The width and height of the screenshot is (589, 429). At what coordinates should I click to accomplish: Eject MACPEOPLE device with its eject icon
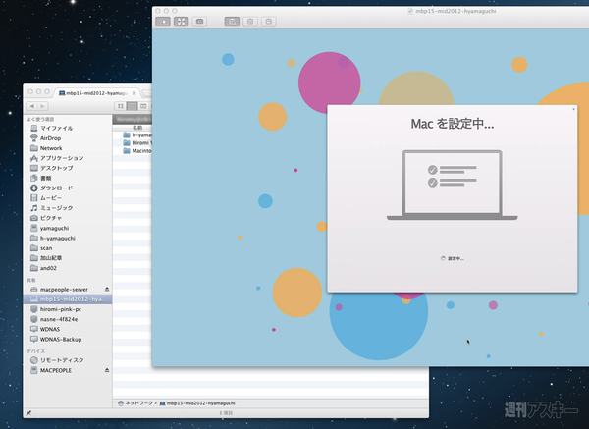pyautogui.click(x=107, y=370)
